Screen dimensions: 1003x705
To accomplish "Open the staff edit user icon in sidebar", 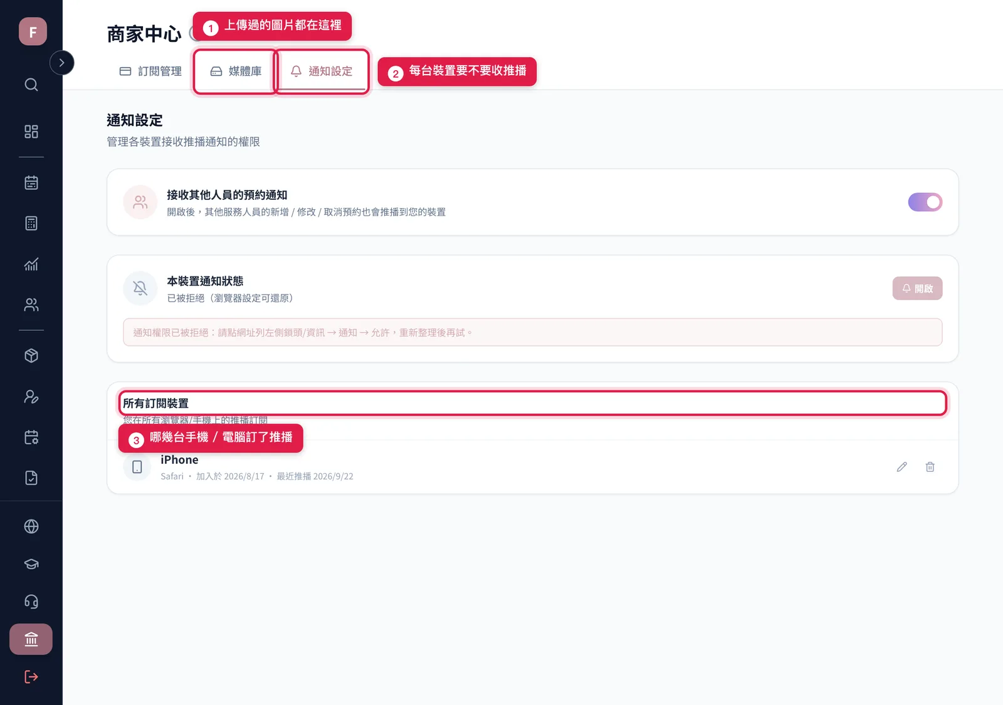I will coord(31,397).
